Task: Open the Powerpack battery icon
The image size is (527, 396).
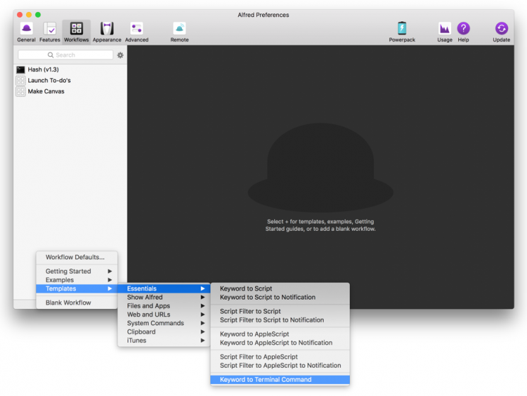Action: (402, 28)
